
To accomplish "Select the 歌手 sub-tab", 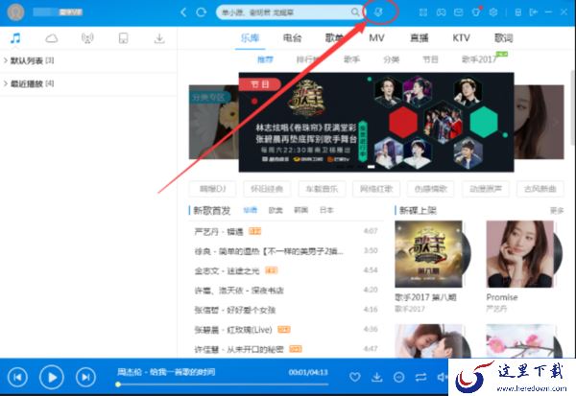I will pyautogui.click(x=351, y=59).
